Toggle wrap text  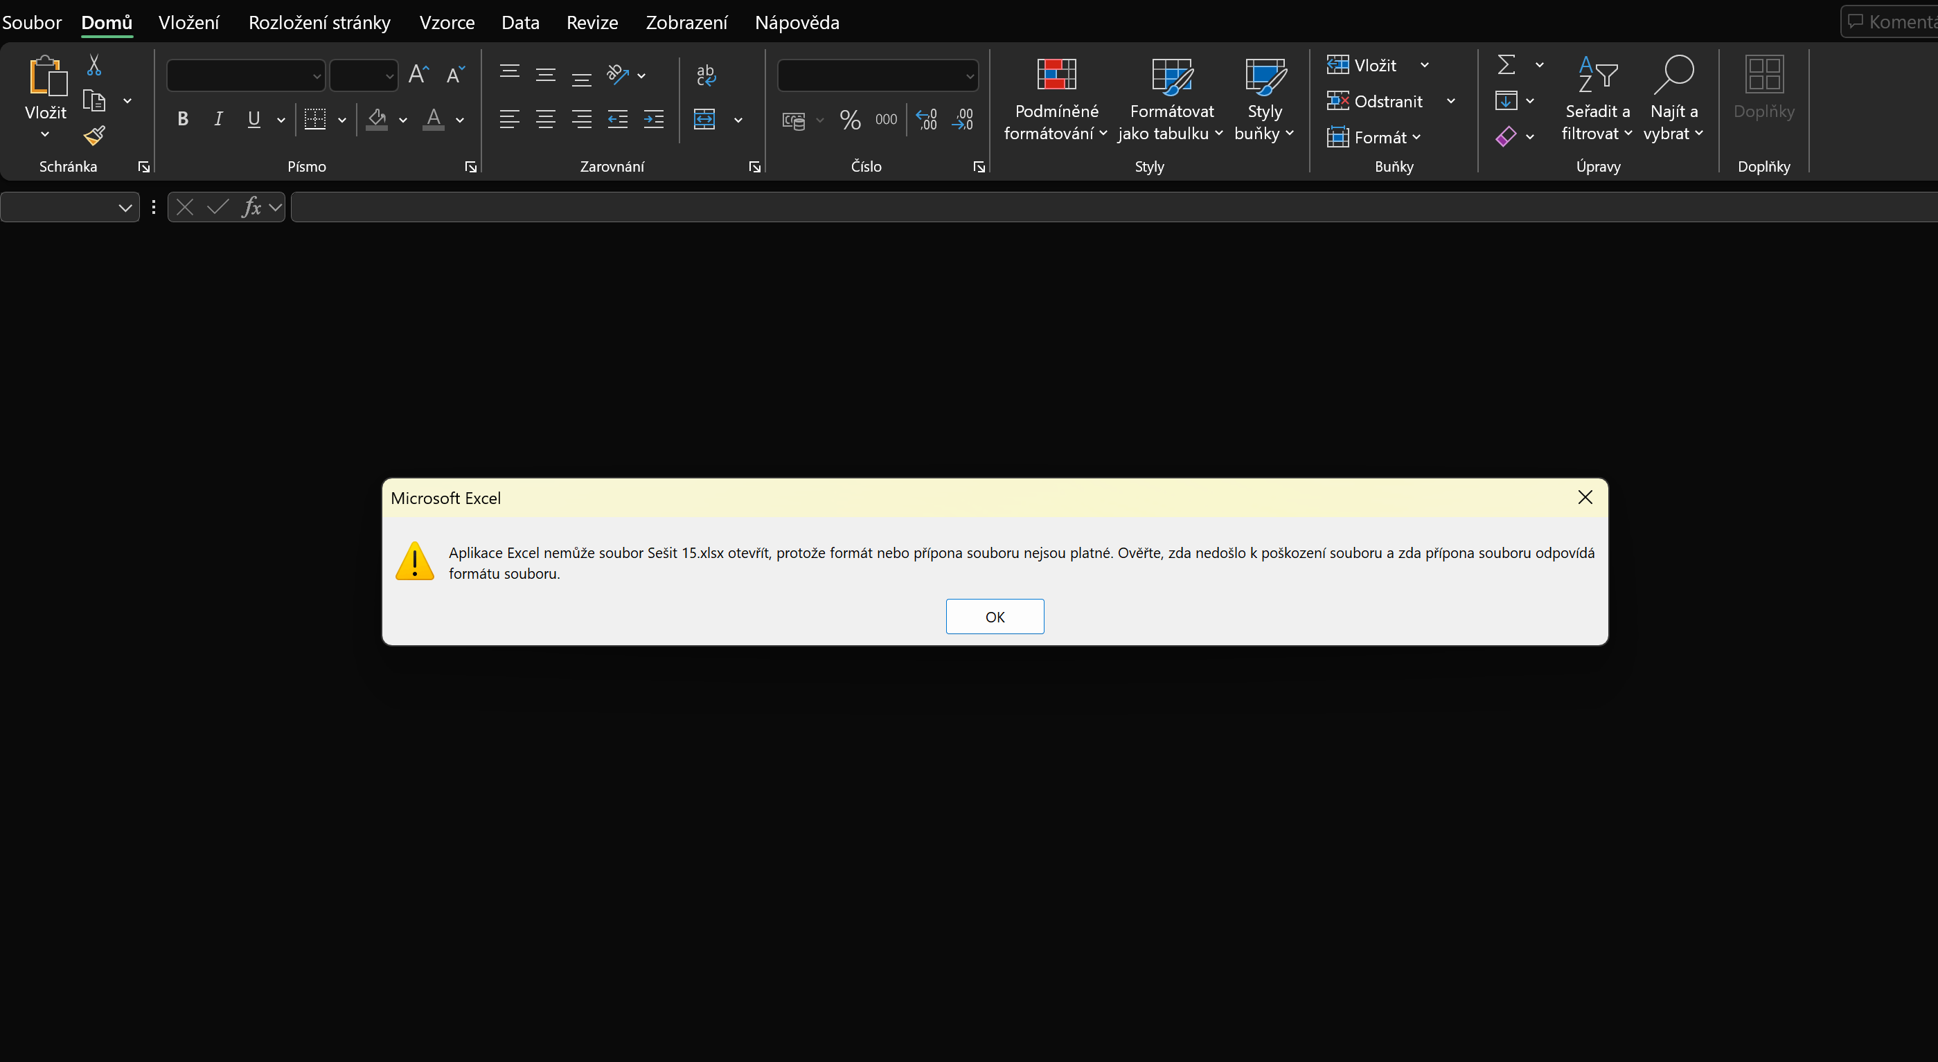(x=706, y=75)
